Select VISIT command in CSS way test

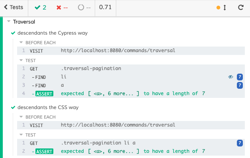point(131,125)
